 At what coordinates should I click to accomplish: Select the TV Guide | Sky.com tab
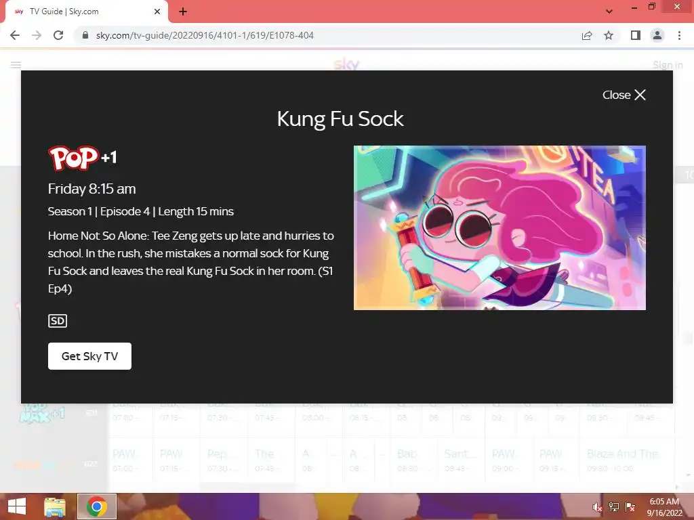[86, 12]
